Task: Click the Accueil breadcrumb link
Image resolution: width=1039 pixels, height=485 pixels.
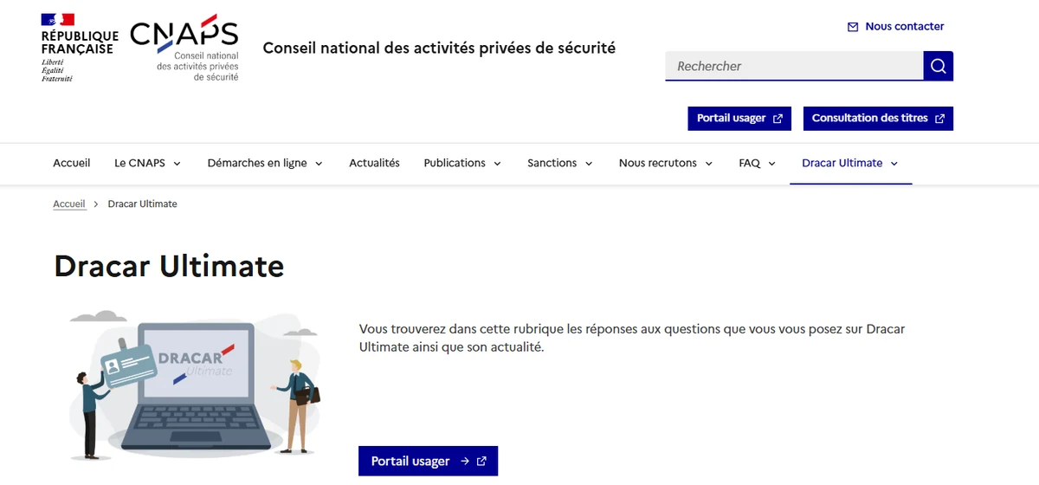Action: pos(69,204)
